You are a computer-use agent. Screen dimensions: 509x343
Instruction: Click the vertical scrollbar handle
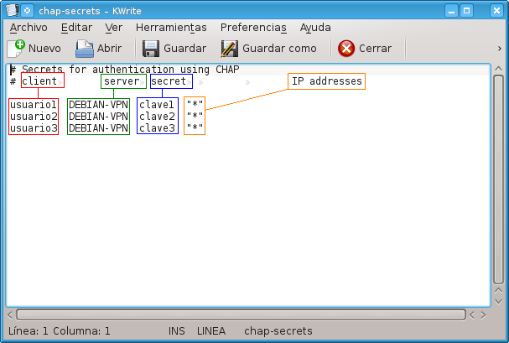tap(499, 179)
